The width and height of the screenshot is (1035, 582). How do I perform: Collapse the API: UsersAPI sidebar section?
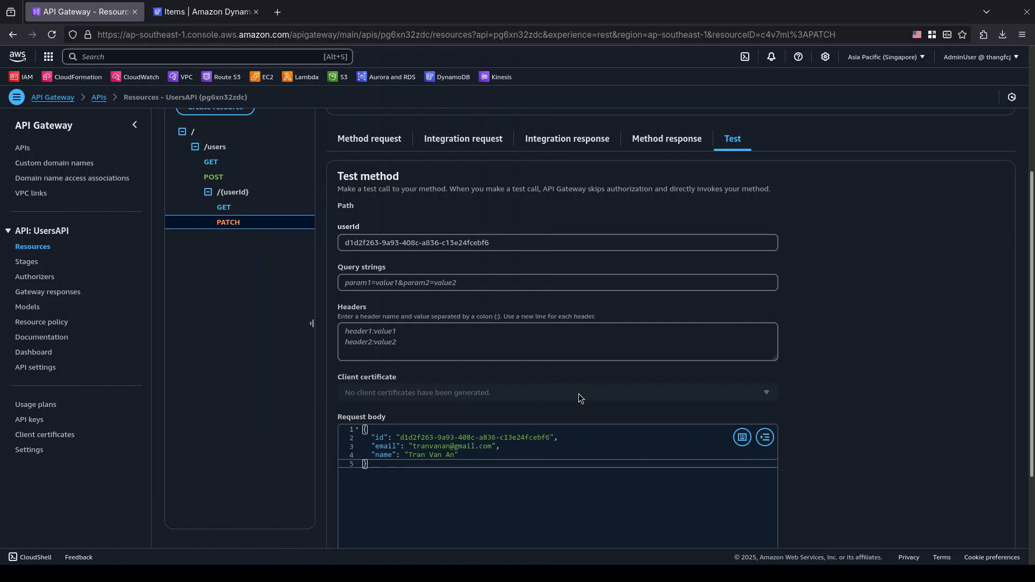8,231
